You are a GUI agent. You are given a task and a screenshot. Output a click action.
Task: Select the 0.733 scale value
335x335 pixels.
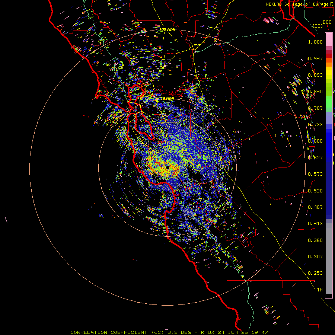coord(315,125)
